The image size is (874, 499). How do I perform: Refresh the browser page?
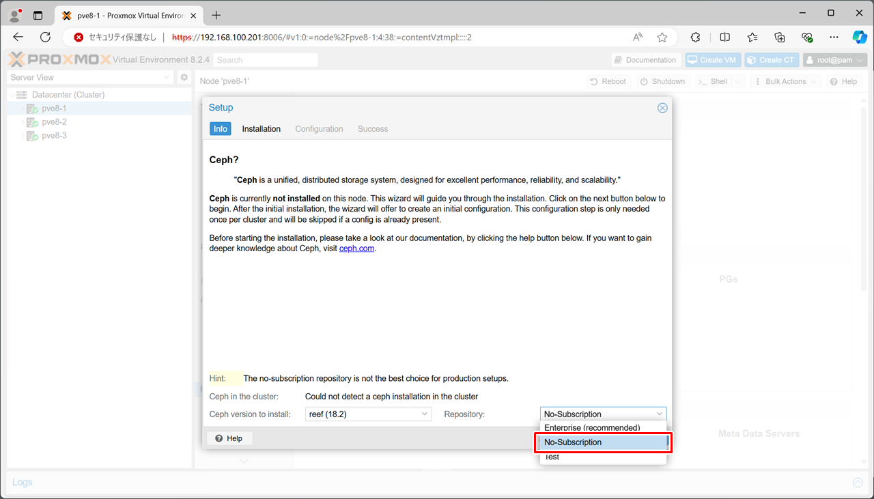(x=46, y=38)
